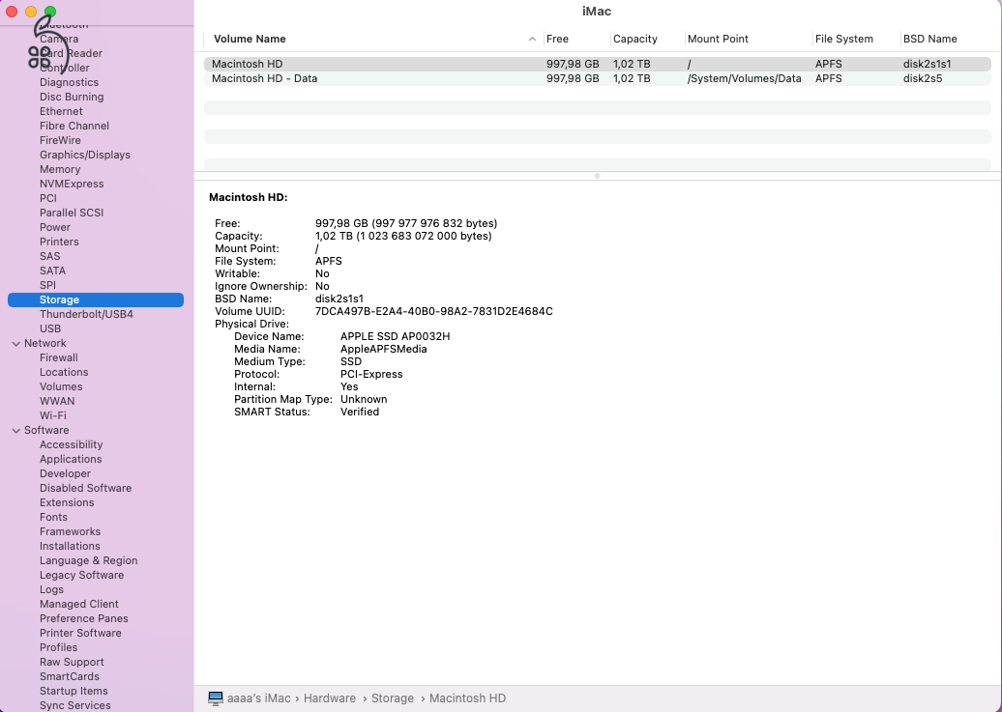Sort volumes by the Capacity column header
Screen dimensions: 1002x712
click(x=635, y=39)
